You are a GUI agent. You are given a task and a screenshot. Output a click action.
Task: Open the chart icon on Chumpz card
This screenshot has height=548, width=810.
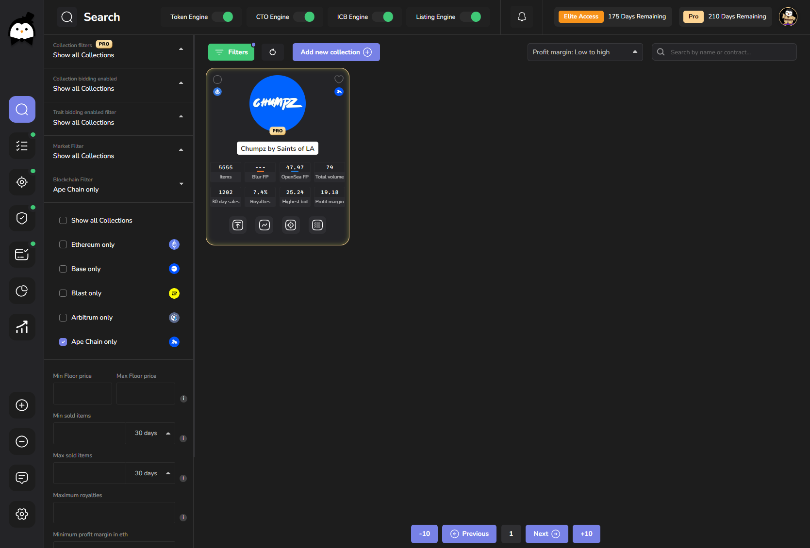point(264,225)
